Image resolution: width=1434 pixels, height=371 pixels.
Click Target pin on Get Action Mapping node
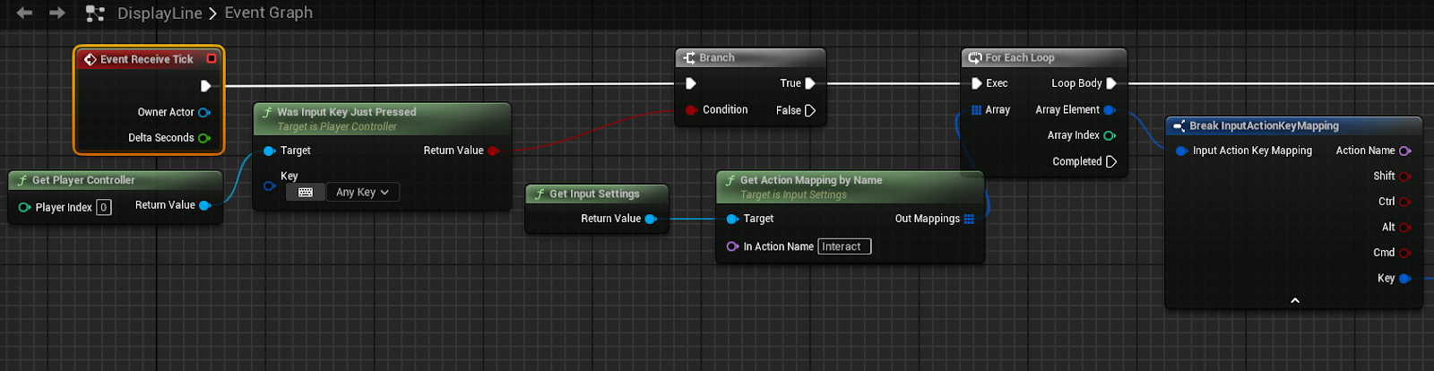[732, 219]
